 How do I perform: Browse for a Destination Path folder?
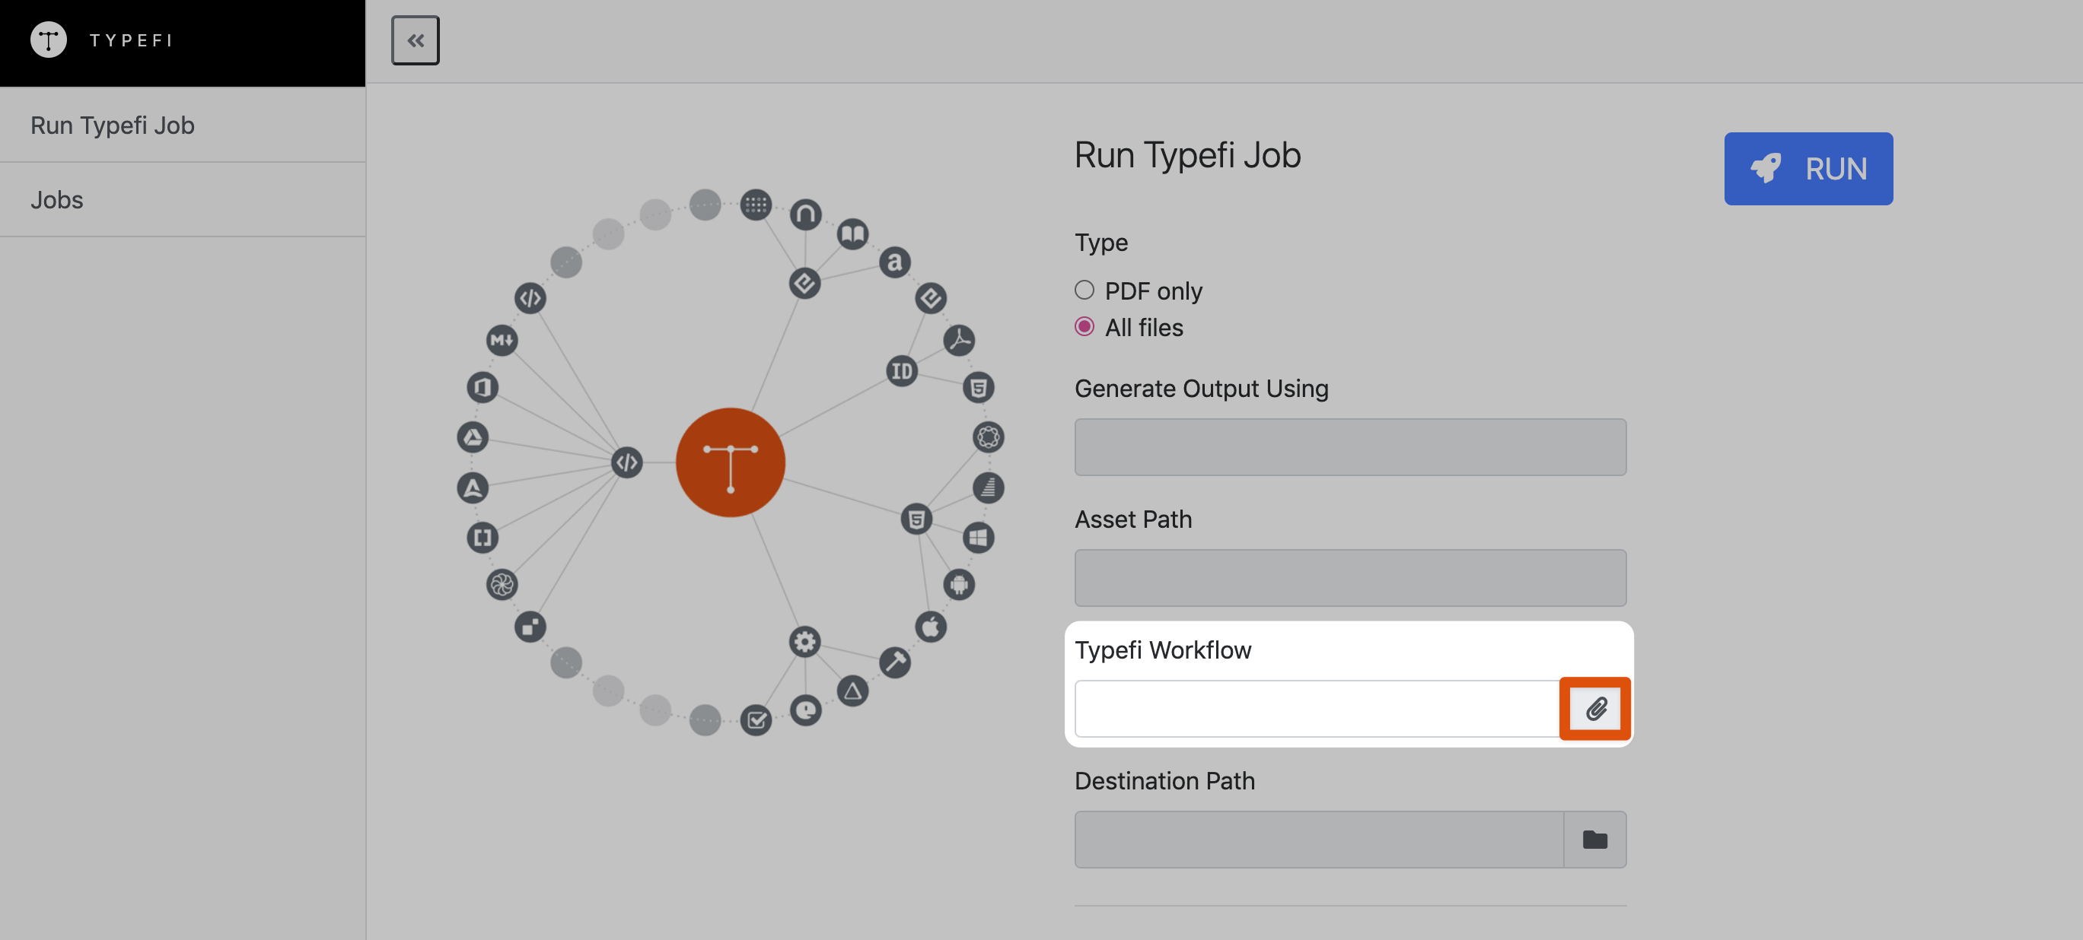click(x=1594, y=839)
